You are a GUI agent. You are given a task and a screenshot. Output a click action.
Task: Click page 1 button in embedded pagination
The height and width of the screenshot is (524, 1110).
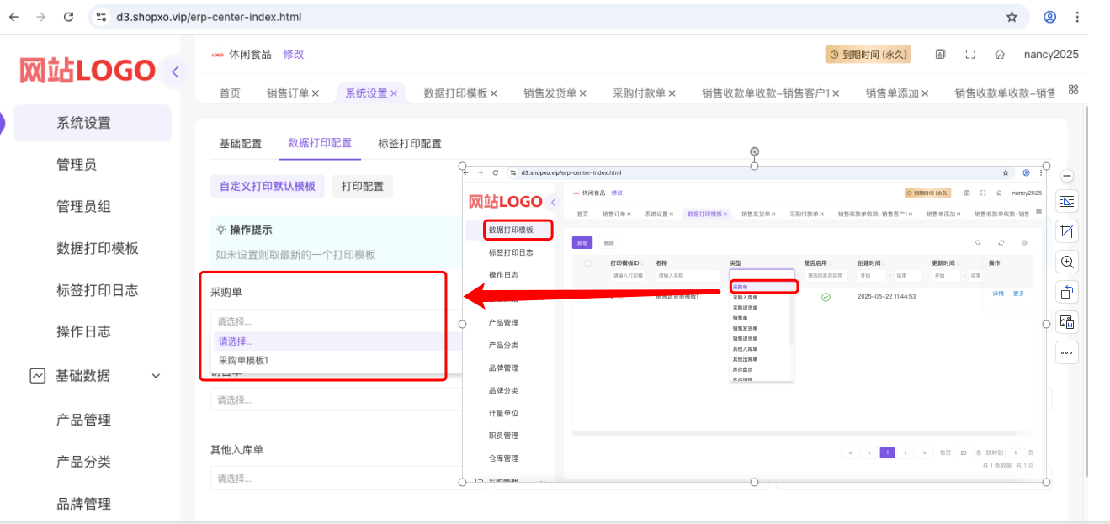pos(887,453)
